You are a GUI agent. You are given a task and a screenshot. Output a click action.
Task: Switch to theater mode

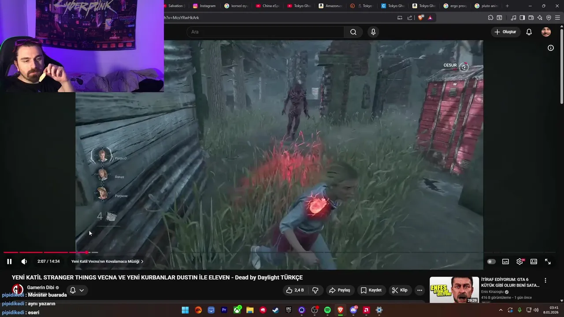[x=534, y=262]
